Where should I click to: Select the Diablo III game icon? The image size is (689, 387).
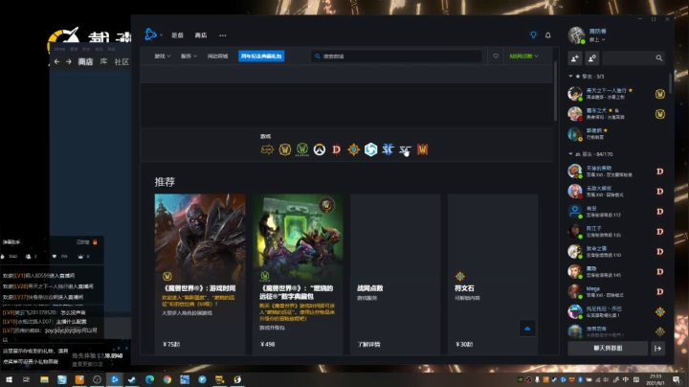point(336,150)
